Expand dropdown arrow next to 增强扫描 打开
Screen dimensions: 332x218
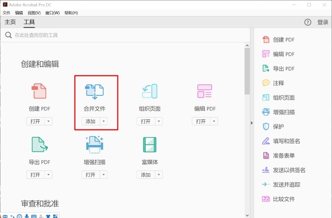[104, 175]
